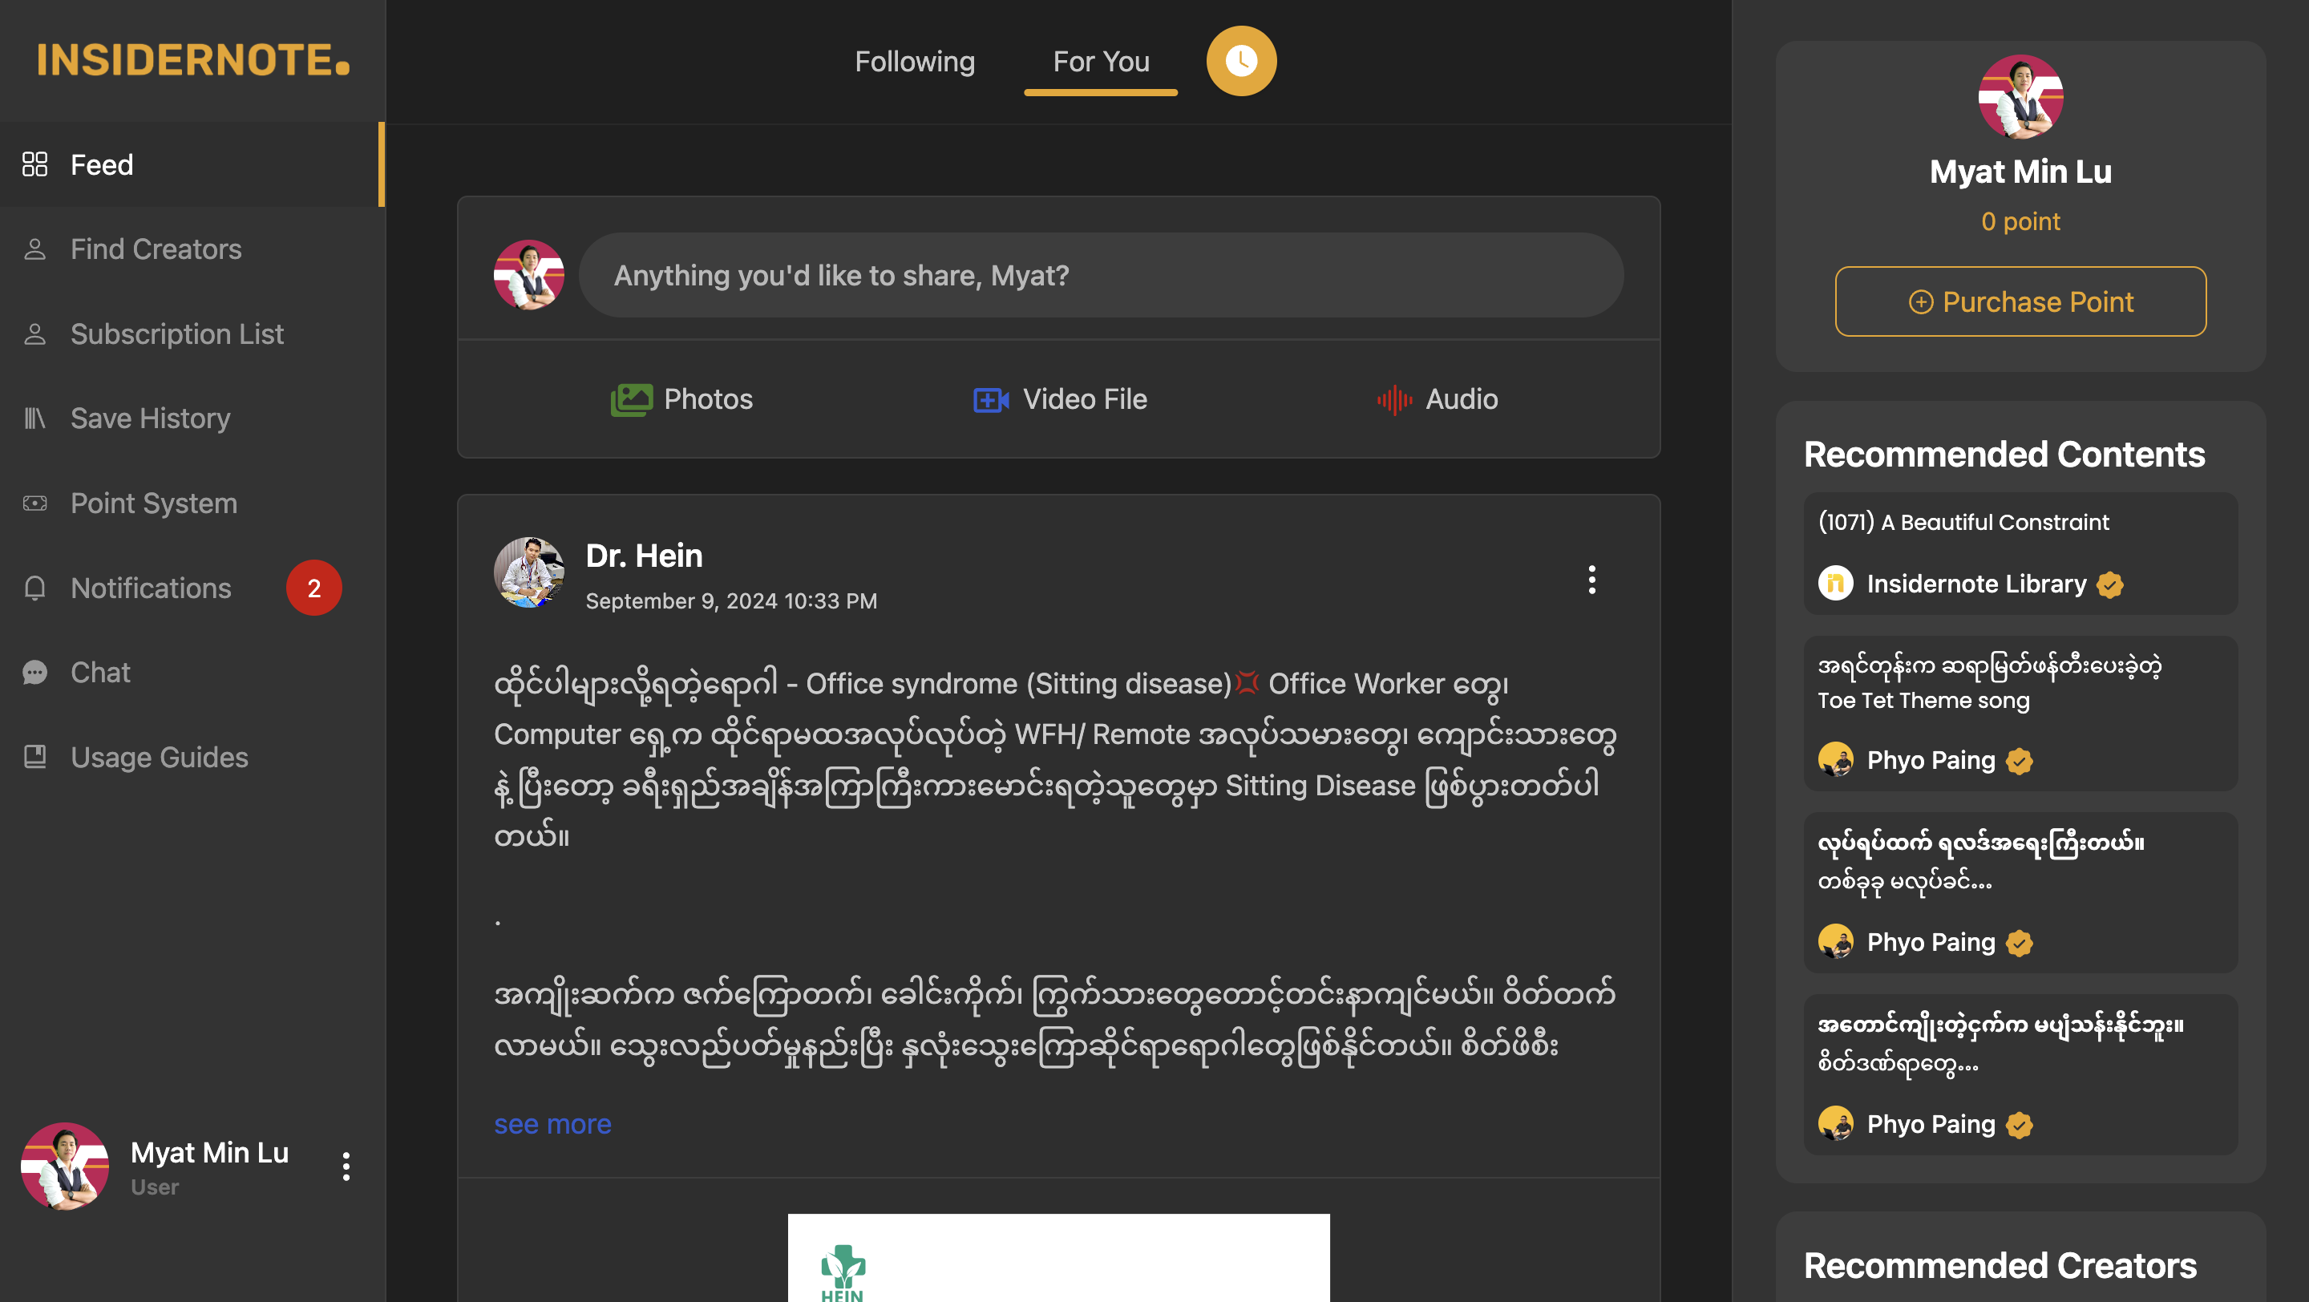This screenshot has width=2309, height=1302.
Task: Click the yellow clock icon button
Action: pos(1241,61)
